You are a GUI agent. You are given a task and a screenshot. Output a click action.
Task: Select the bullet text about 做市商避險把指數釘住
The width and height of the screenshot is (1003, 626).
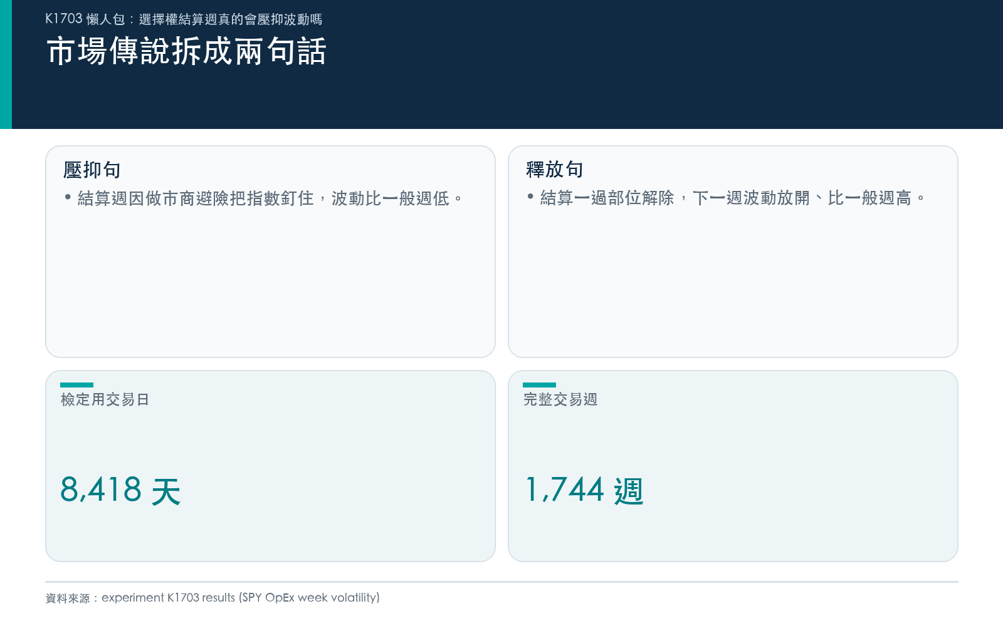tap(263, 198)
